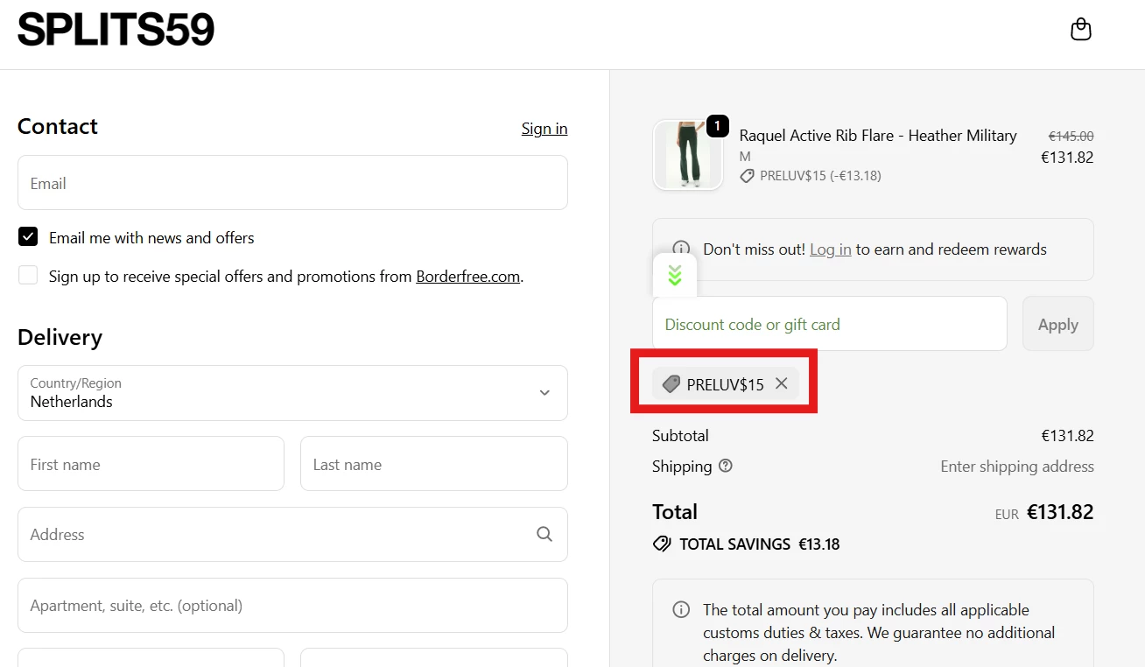Image resolution: width=1145 pixels, height=667 pixels.
Task: Click the Discount code or gift card field
Action: coord(829,324)
